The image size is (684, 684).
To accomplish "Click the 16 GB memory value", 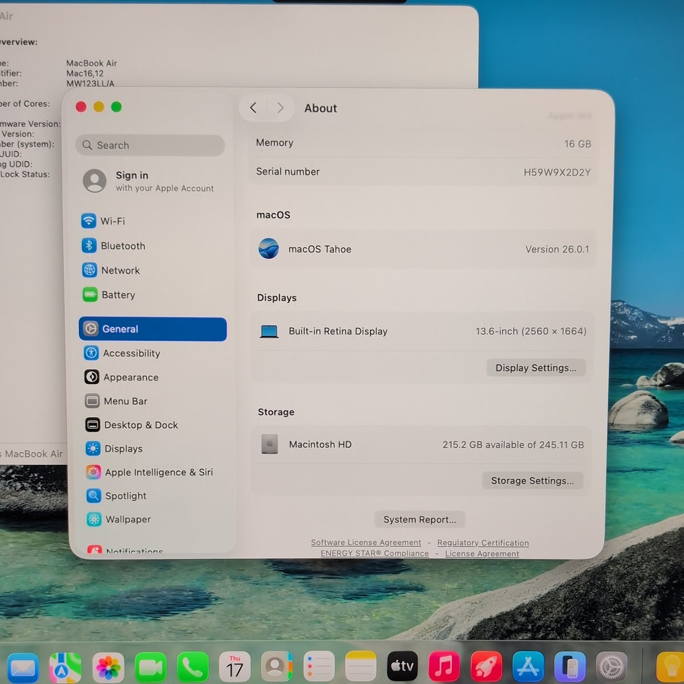I will click(577, 144).
